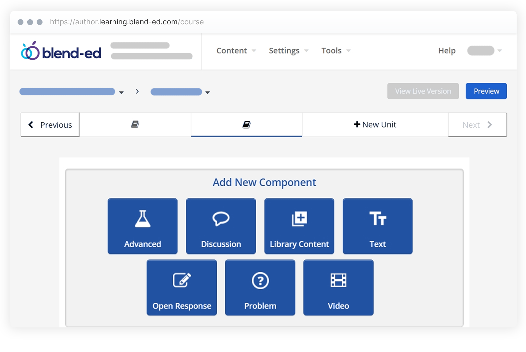Choose the Text component icon
This screenshot has height=352, width=526.
(x=378, y=226)
